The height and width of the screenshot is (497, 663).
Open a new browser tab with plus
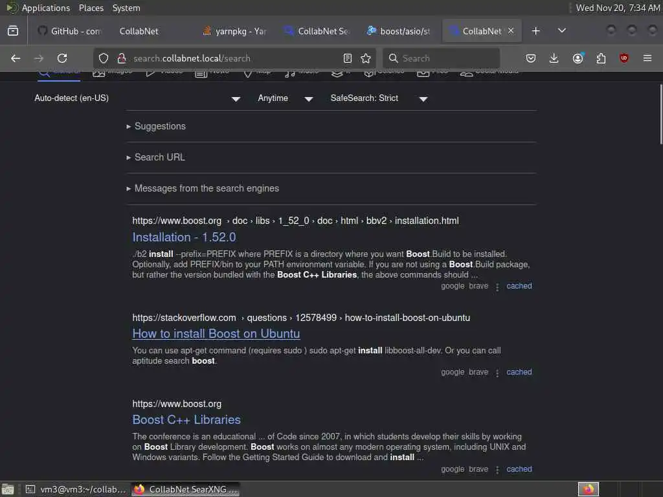535,31
